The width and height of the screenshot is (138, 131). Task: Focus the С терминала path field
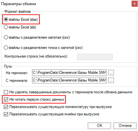(x=69, y=80)
